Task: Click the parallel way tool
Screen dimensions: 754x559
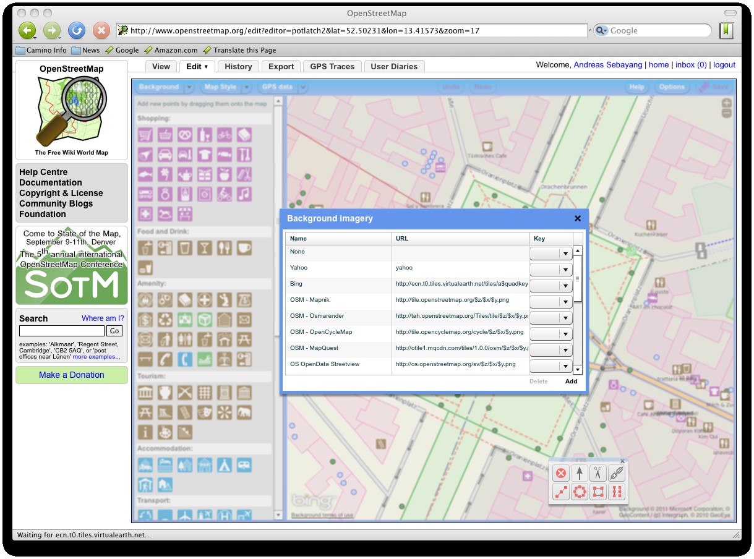Action: coord(616,492)
